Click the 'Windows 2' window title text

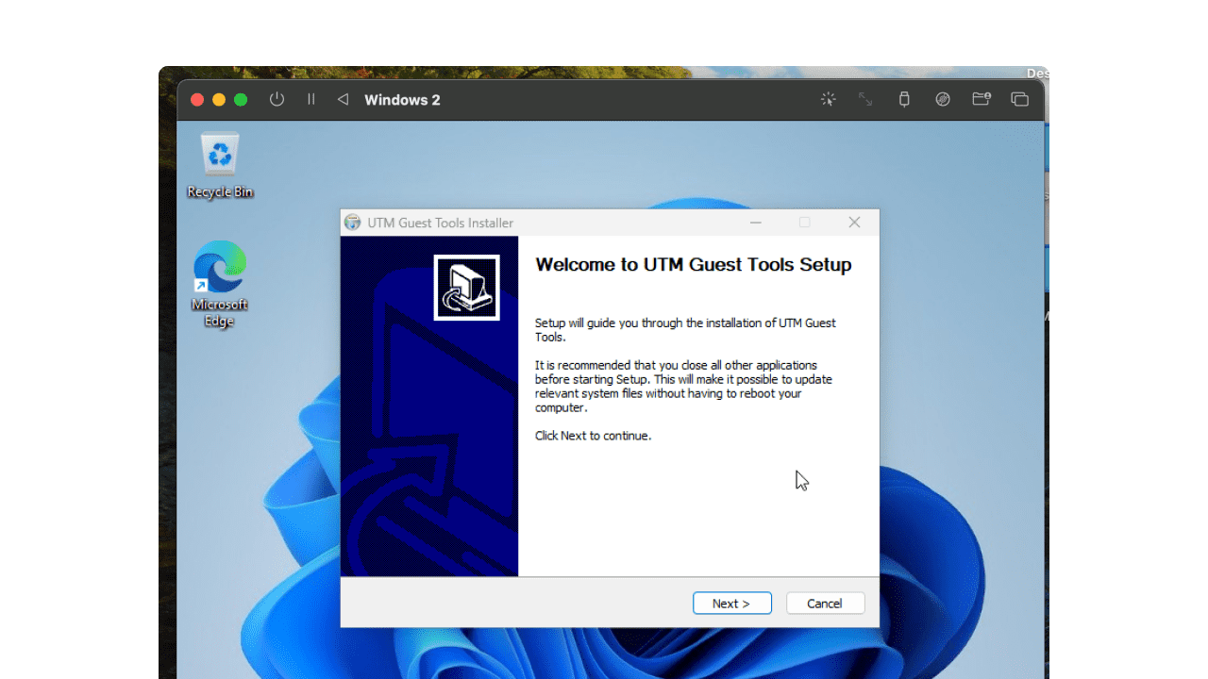402,100
